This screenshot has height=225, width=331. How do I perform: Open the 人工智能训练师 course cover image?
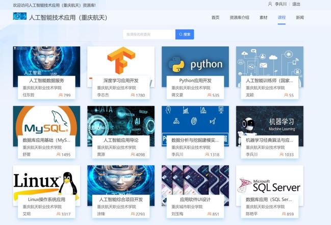point(270,61)
